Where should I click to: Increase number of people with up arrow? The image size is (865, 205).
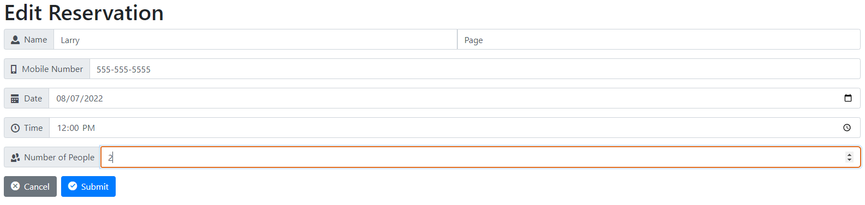[849, 155]
